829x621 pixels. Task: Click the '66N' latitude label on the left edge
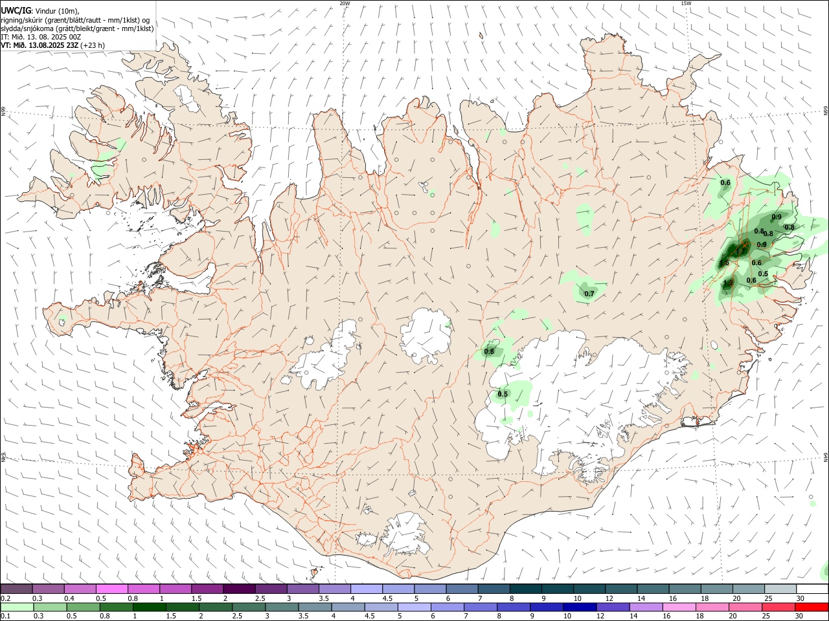tap(3, 112)
